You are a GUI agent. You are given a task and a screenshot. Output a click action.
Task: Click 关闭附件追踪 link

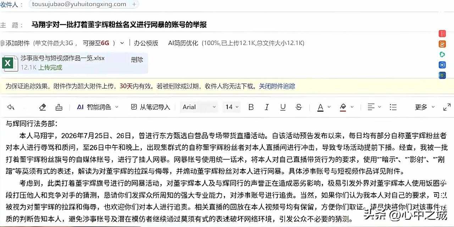277,86
